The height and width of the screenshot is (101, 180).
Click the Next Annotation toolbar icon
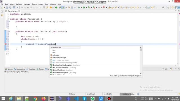(x=121, y=8)
